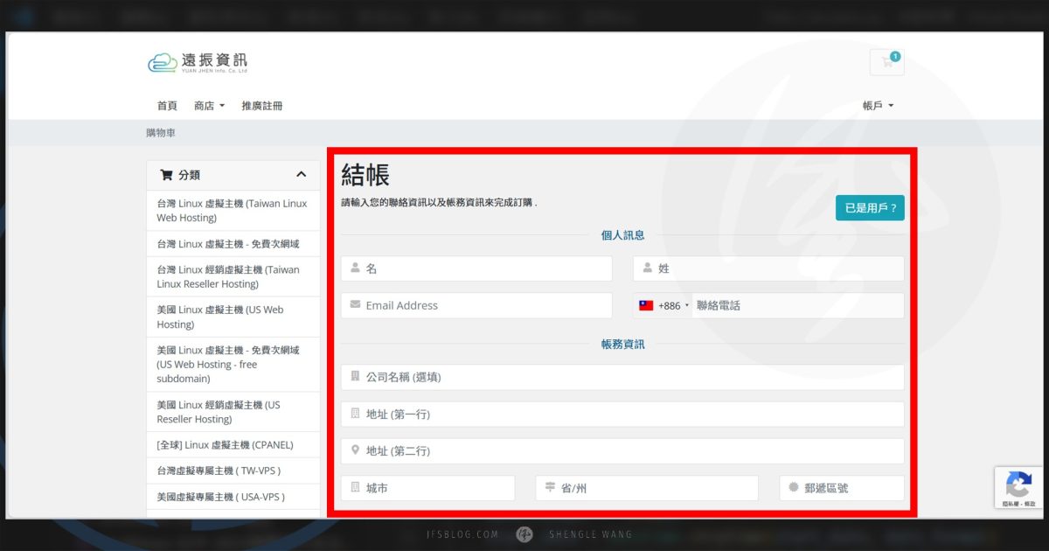Click the building icon in 公司名稱 field
The image size is (1049, 551).
click(x=353, y=376)
